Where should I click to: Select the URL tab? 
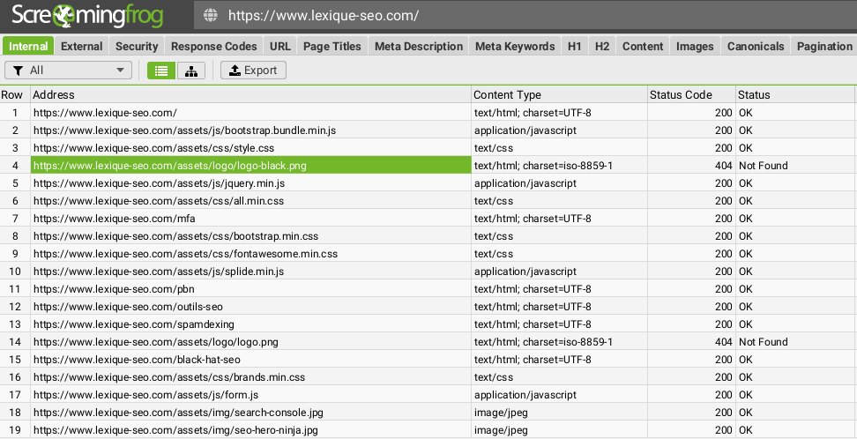point(279,47)
